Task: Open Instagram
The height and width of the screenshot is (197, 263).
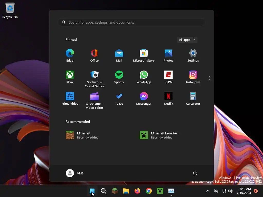Action: tap(193, 77)
